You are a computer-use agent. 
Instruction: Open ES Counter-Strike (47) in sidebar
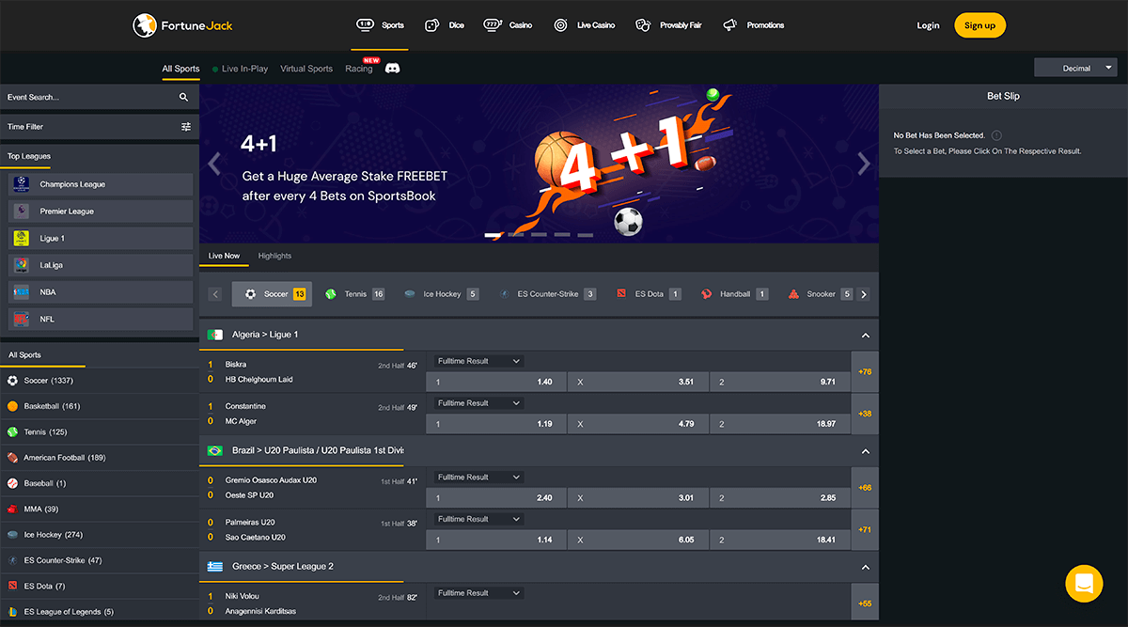click(x=99, y=560)
